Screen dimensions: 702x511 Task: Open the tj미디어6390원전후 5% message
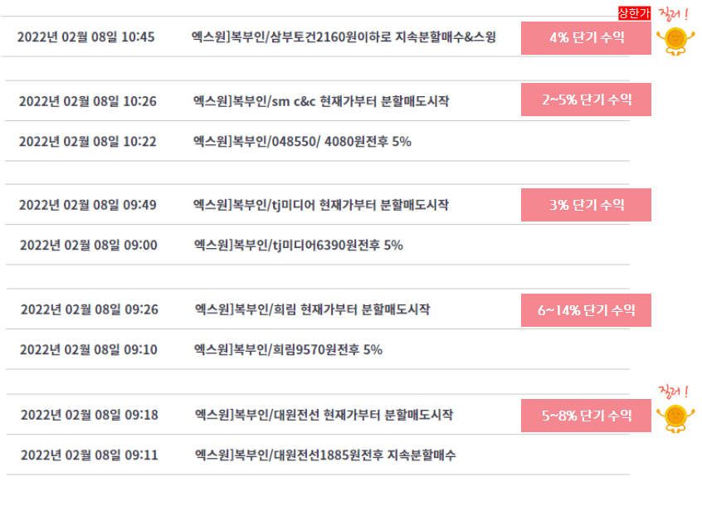point(299,246)
